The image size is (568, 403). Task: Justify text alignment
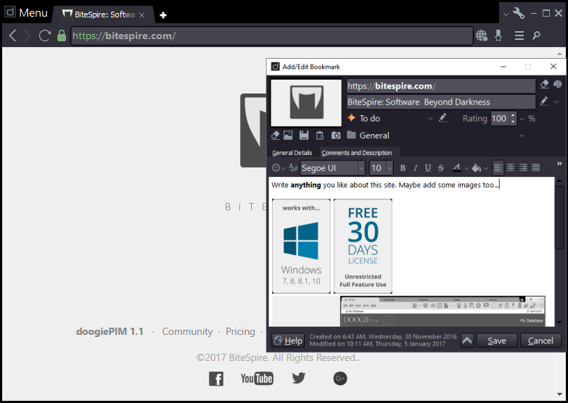click(x=536, y=167)
